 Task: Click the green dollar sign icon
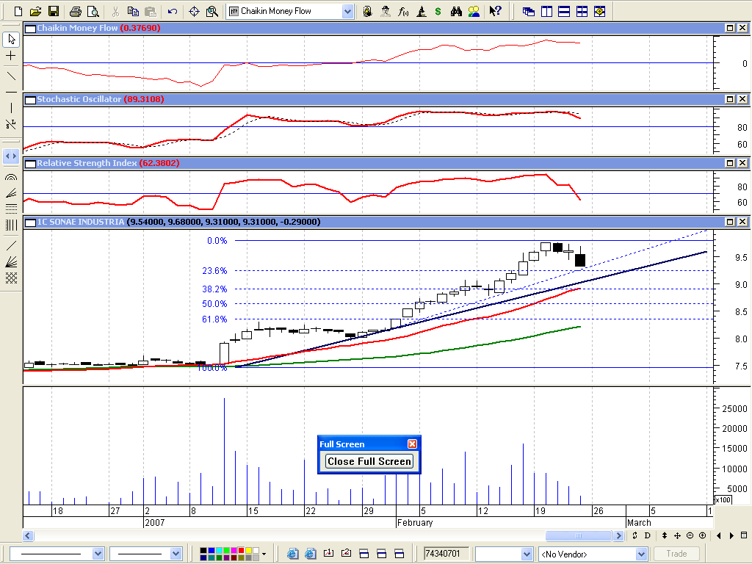[x=438, y=11]
